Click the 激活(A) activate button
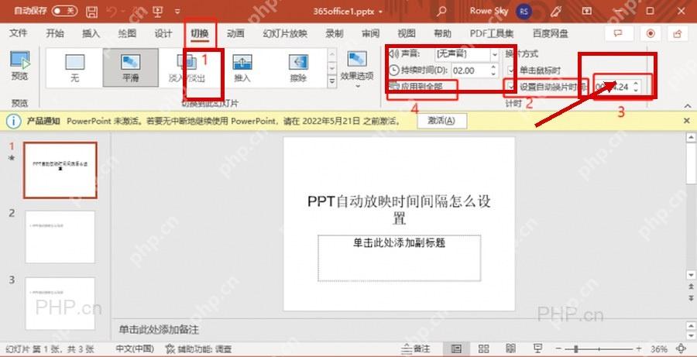The width and height of the screenshot is (697, 357). point(441,121)
